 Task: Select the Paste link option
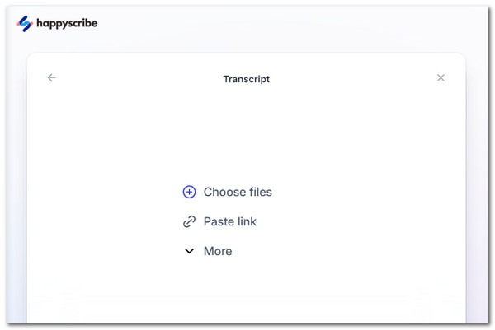219,221
